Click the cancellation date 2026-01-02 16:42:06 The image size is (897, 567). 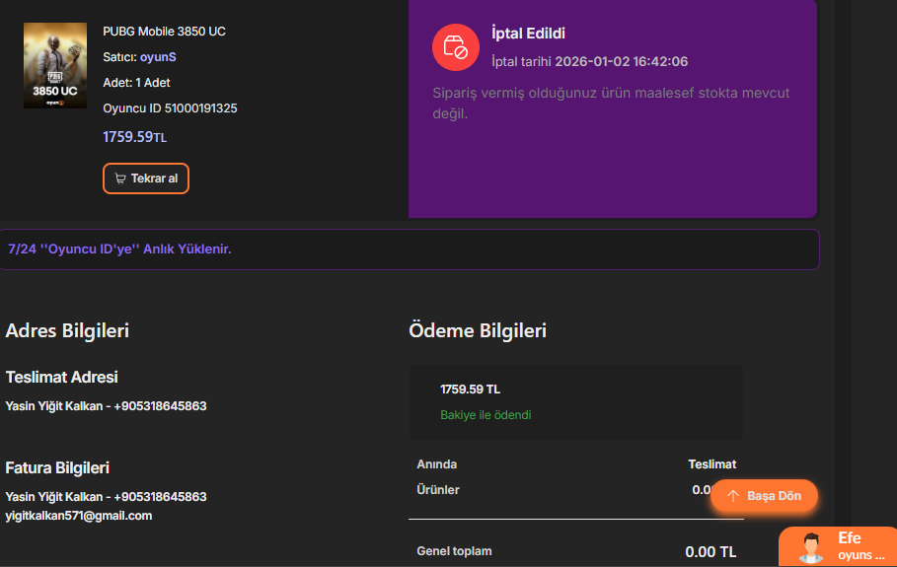(x=622, y=61)
